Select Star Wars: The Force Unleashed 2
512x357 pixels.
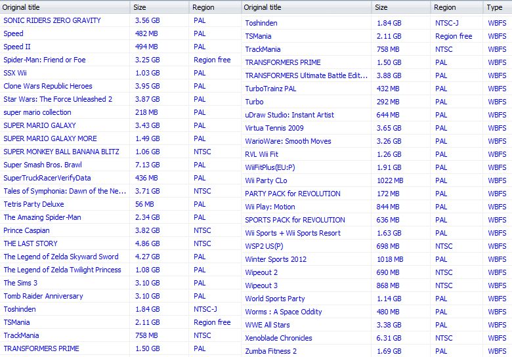[58, 99]
